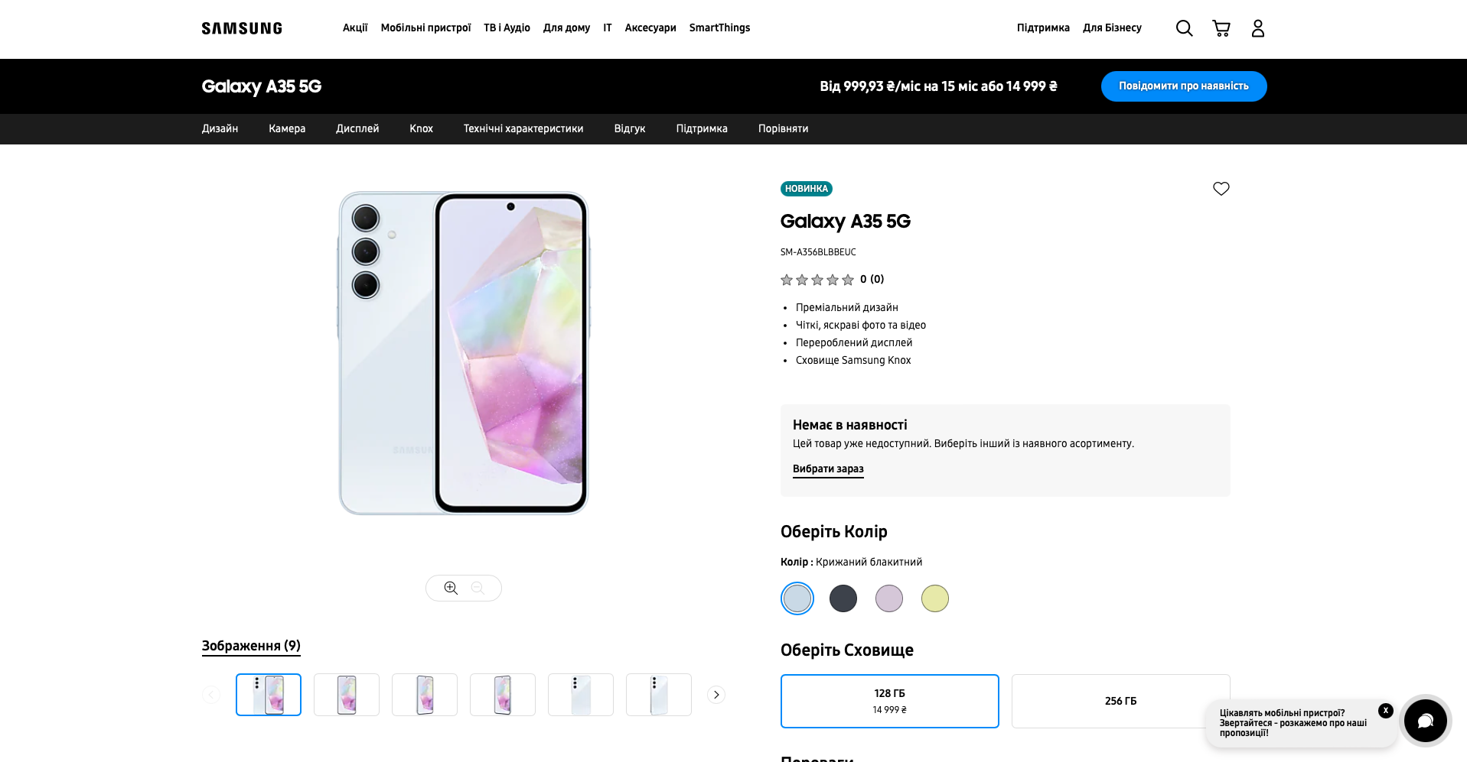Close the mobile devices chat popup

coord(1386,711)
